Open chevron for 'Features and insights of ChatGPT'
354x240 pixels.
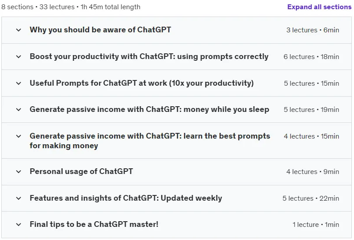point(19,198)
